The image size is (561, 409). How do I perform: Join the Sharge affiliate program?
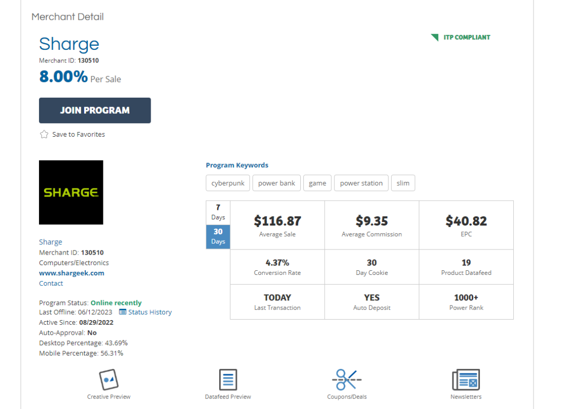click(95, 110)
